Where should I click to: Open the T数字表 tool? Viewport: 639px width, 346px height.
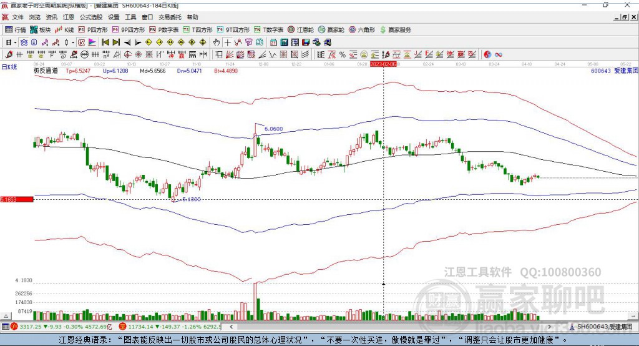pos(268,30)
